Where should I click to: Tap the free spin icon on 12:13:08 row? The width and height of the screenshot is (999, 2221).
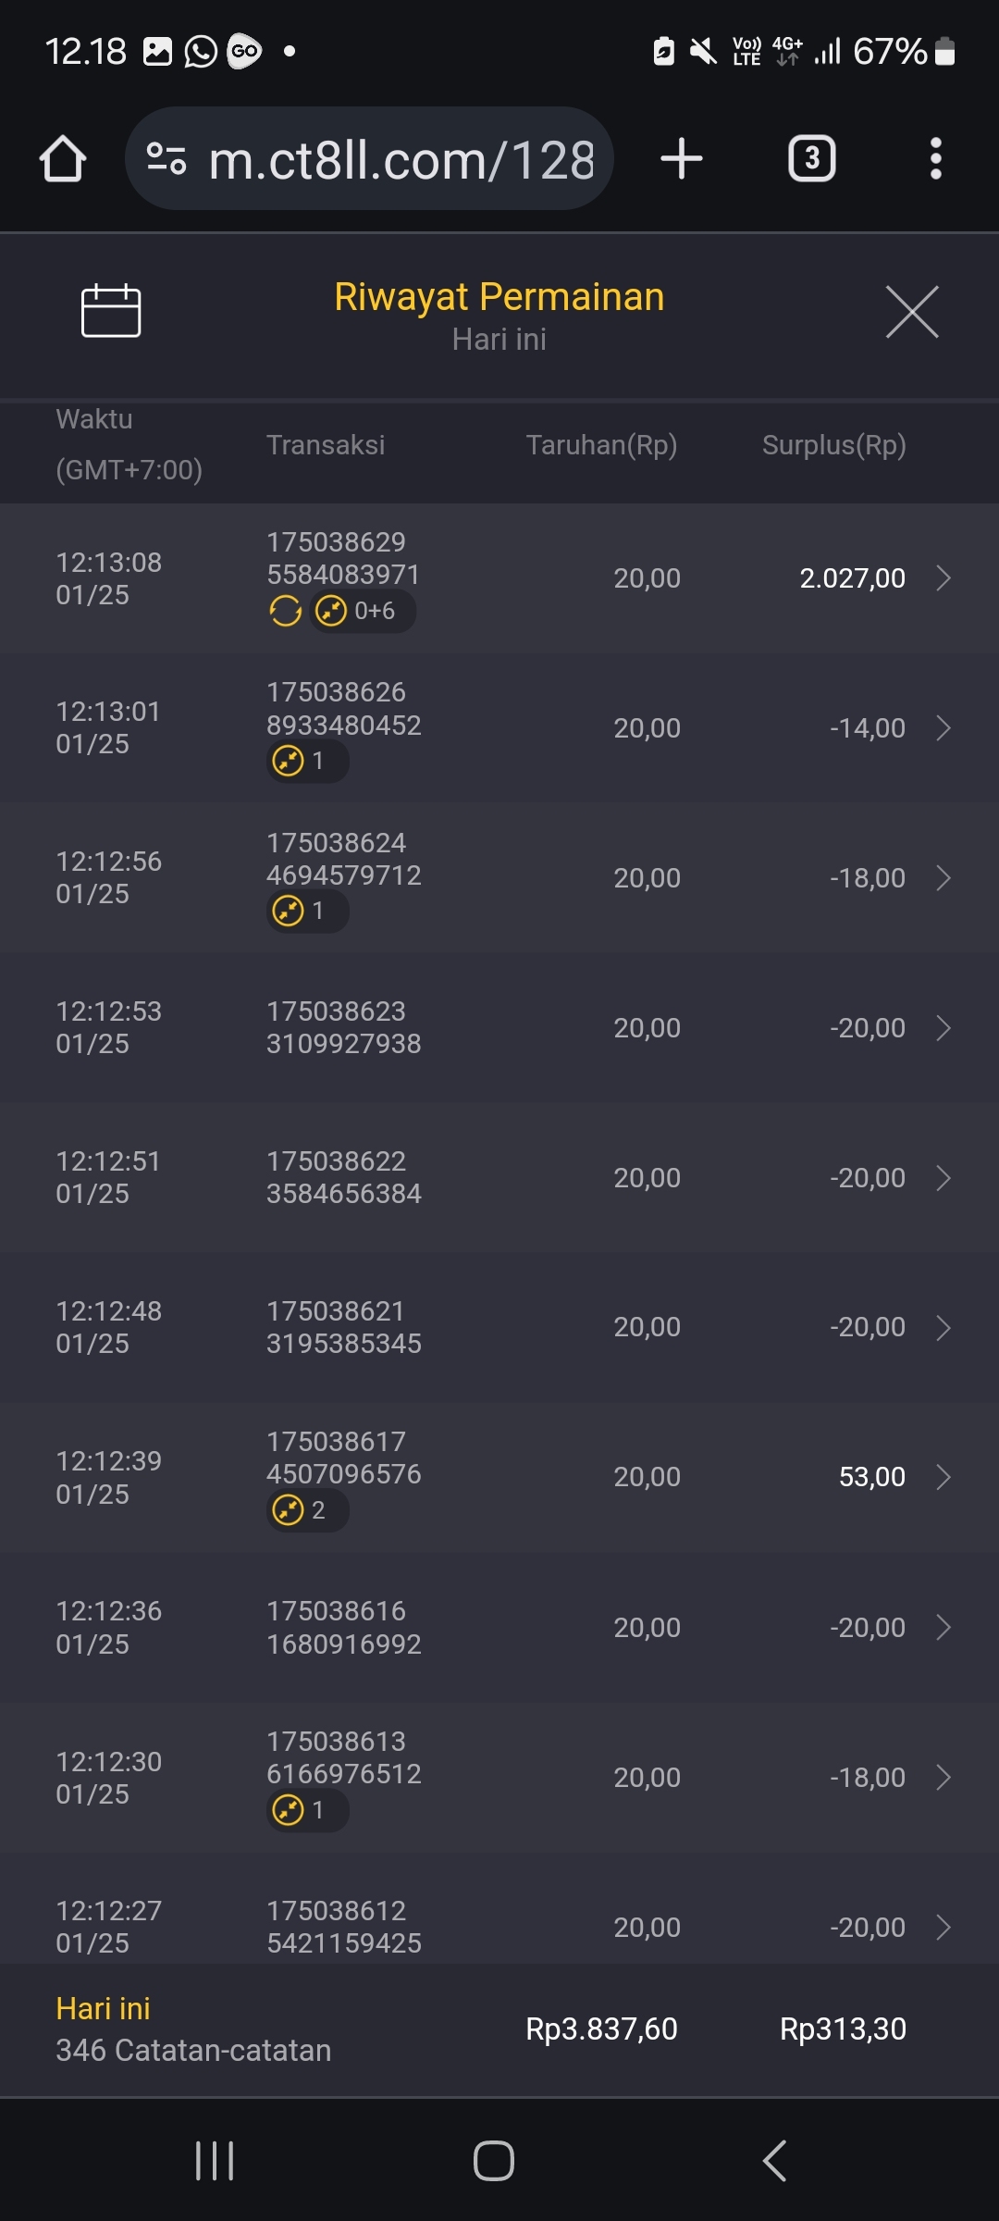286,611
